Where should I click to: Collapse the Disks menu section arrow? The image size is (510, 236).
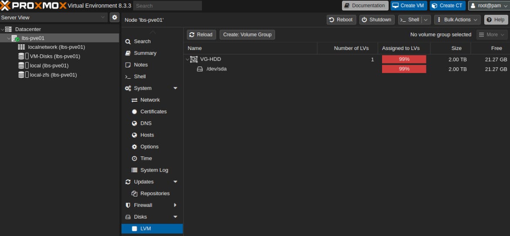click(175, 217)
